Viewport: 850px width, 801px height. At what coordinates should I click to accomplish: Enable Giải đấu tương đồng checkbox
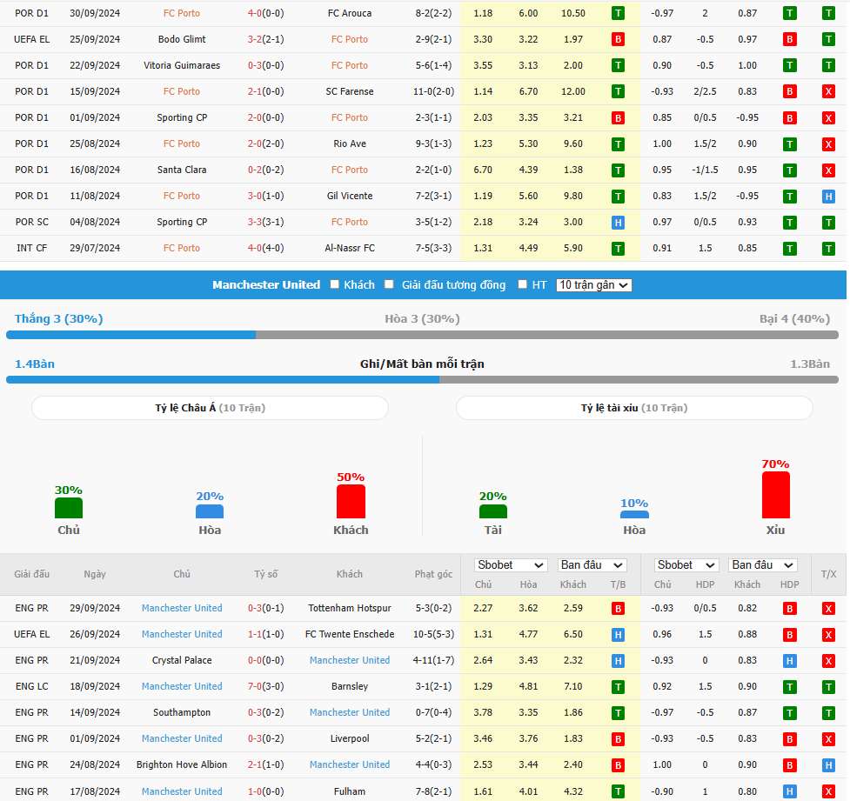(x=389, y=284)
